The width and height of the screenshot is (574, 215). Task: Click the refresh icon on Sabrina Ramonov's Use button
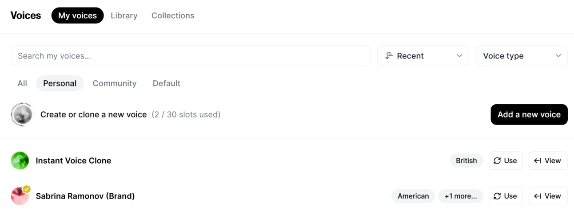point(497,196)
